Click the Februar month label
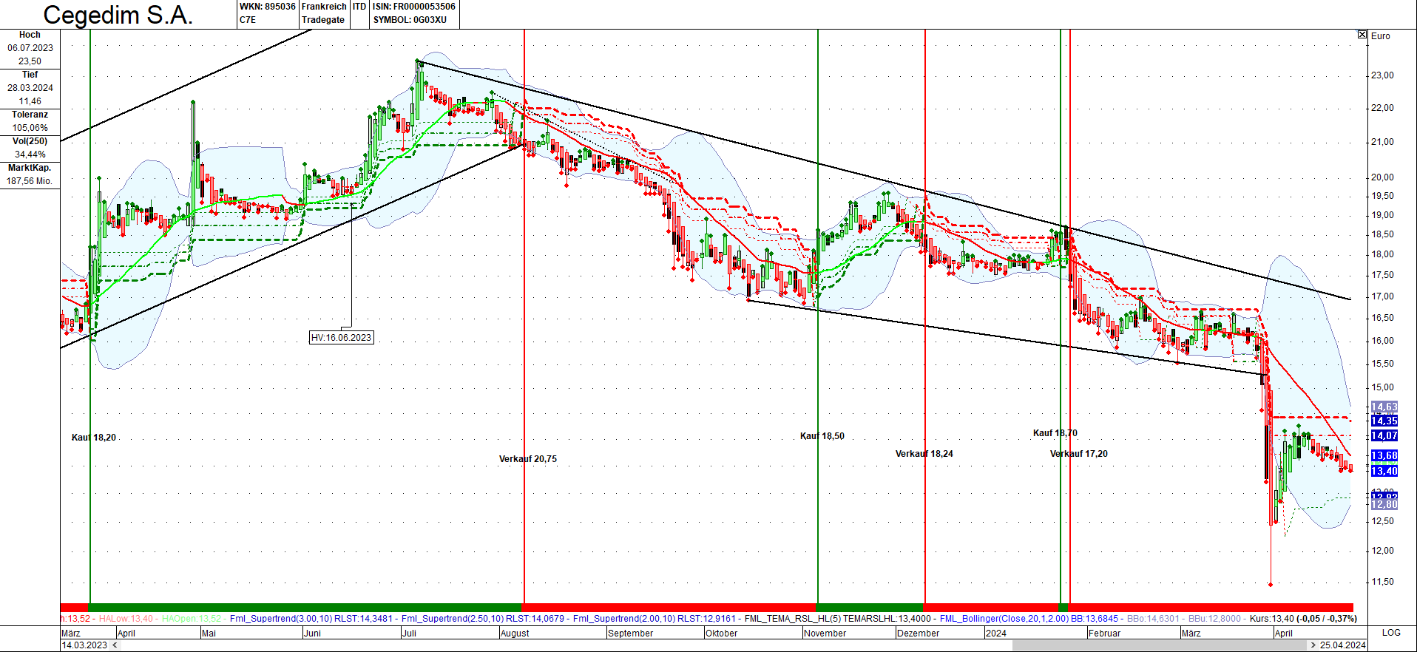Image resolution: width=1417 pixels, height=652 pixels. tap(1104, 634)
